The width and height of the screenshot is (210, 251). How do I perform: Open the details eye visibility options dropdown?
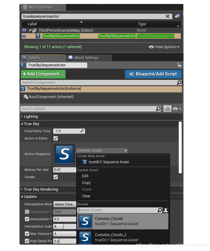pyautogui.click(x=177, y=109)
